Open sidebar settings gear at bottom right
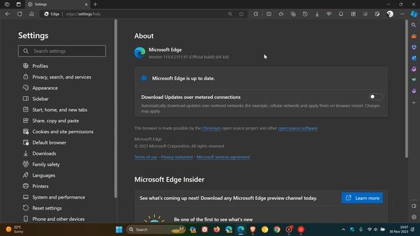The image size is (420, 236). click(414, 217)
